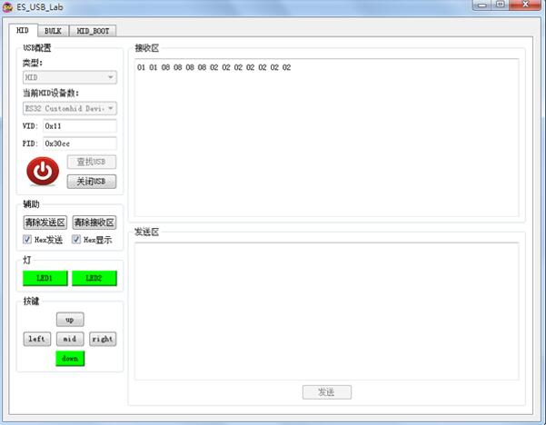The image size is (546, 425).
Task: Click the red power icon
Action: tap(42, 171)
